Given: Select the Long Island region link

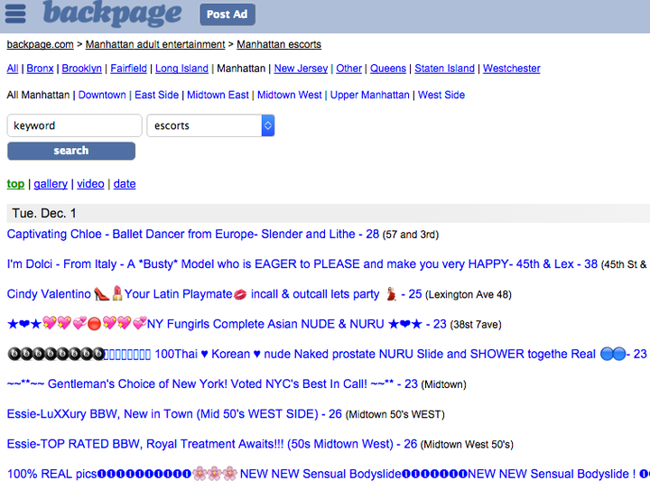Looking at the screenshot, I should pyautogui.click(x=181, y=69).
